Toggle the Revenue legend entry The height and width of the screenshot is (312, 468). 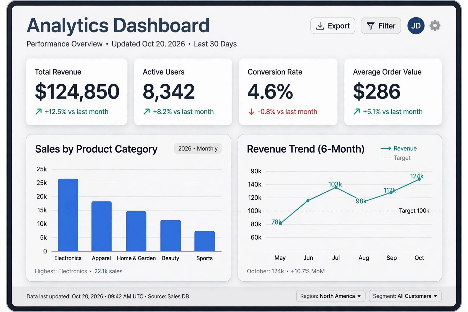398,149
